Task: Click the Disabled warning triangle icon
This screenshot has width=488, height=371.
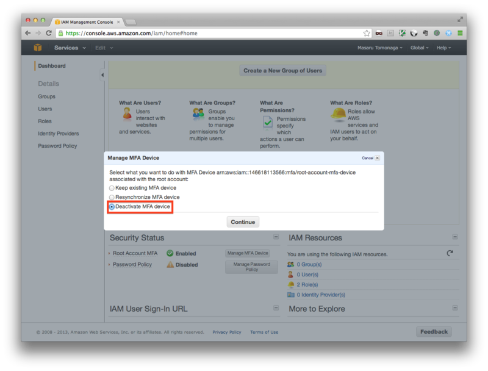Action: 170,265
